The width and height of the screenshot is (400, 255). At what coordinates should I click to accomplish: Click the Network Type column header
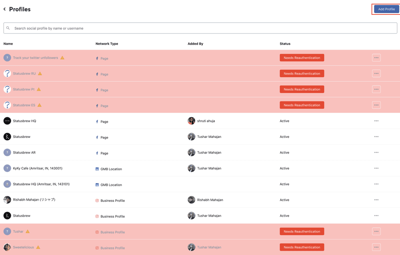[107, 44]
